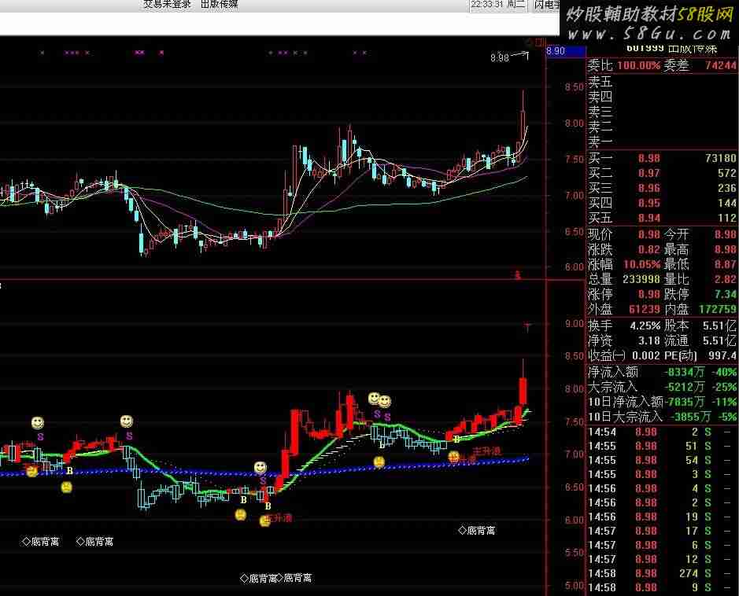The image size is (739, 596).
Task: Click the 委比 100.00% value
Action: point(638,66)
